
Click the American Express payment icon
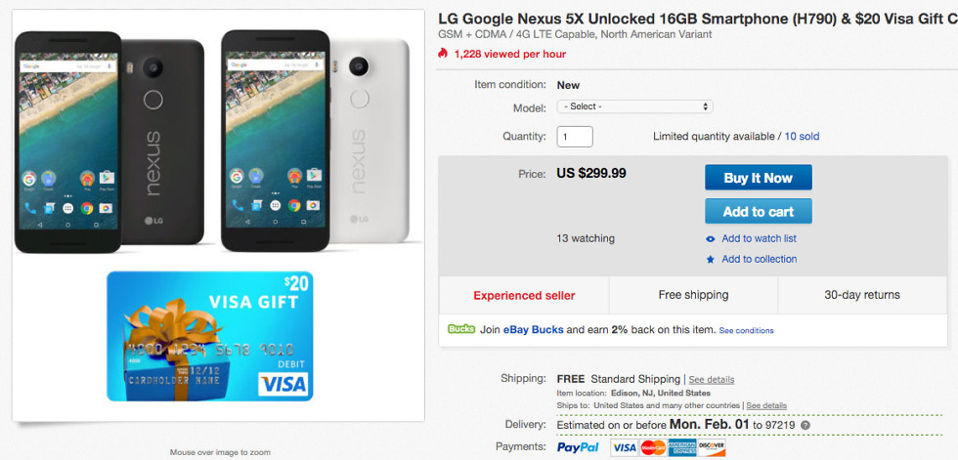click(682, 447)
